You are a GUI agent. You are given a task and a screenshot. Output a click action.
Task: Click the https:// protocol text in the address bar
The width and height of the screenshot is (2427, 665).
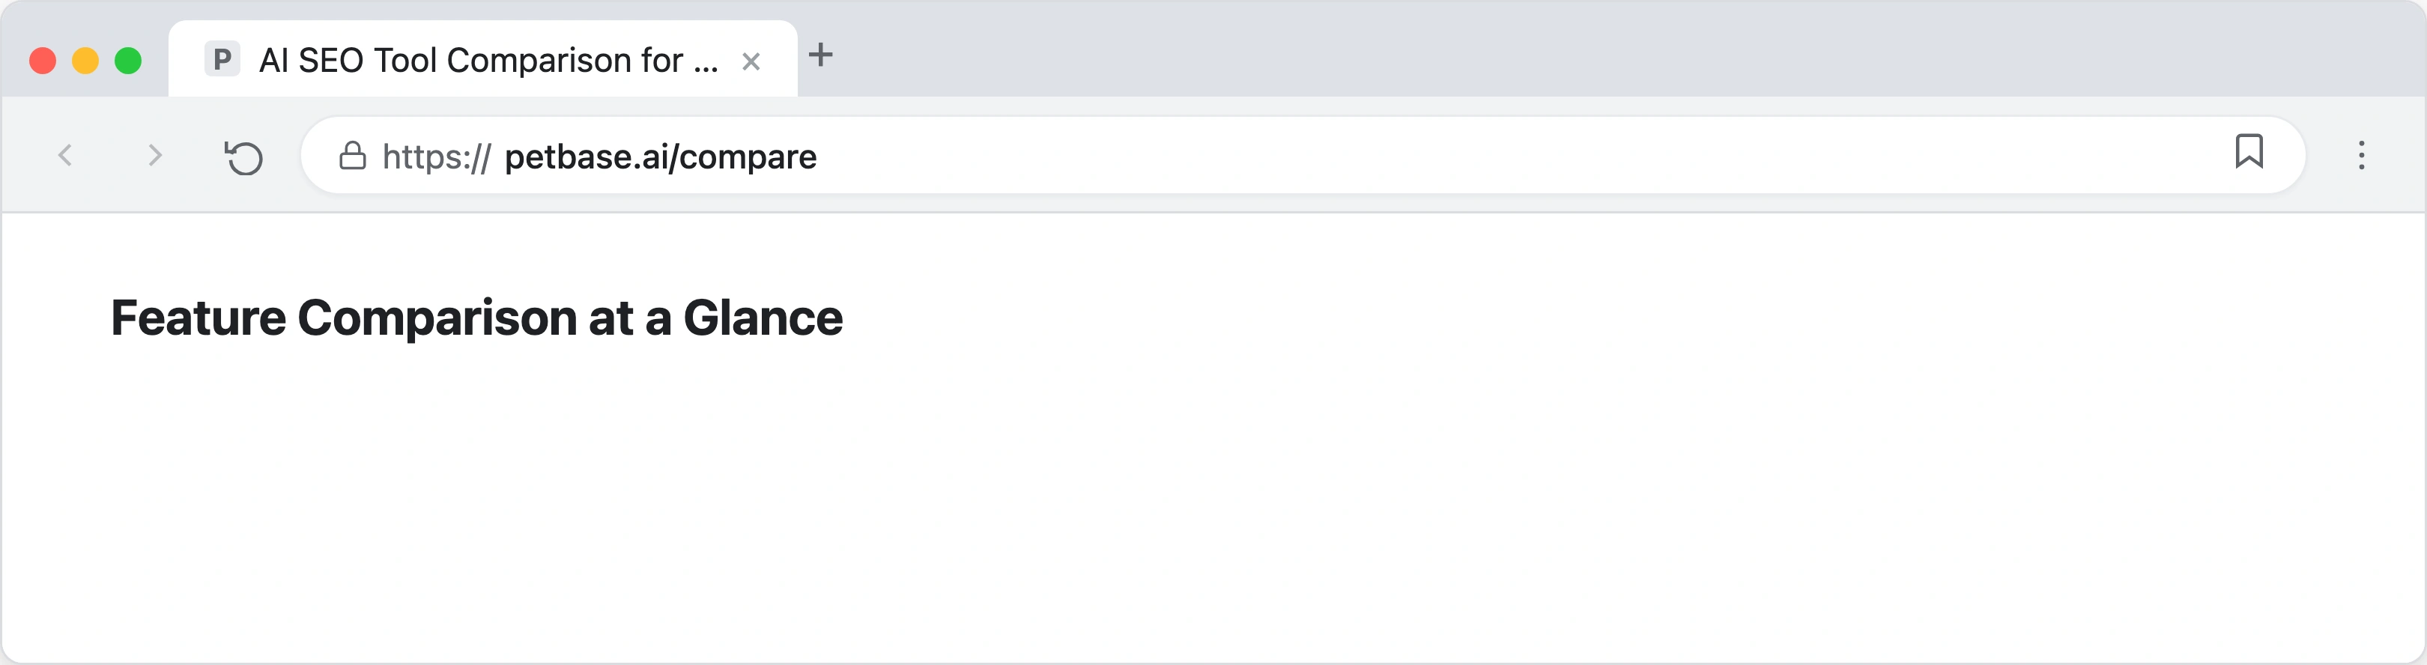(x=435, y=157)
